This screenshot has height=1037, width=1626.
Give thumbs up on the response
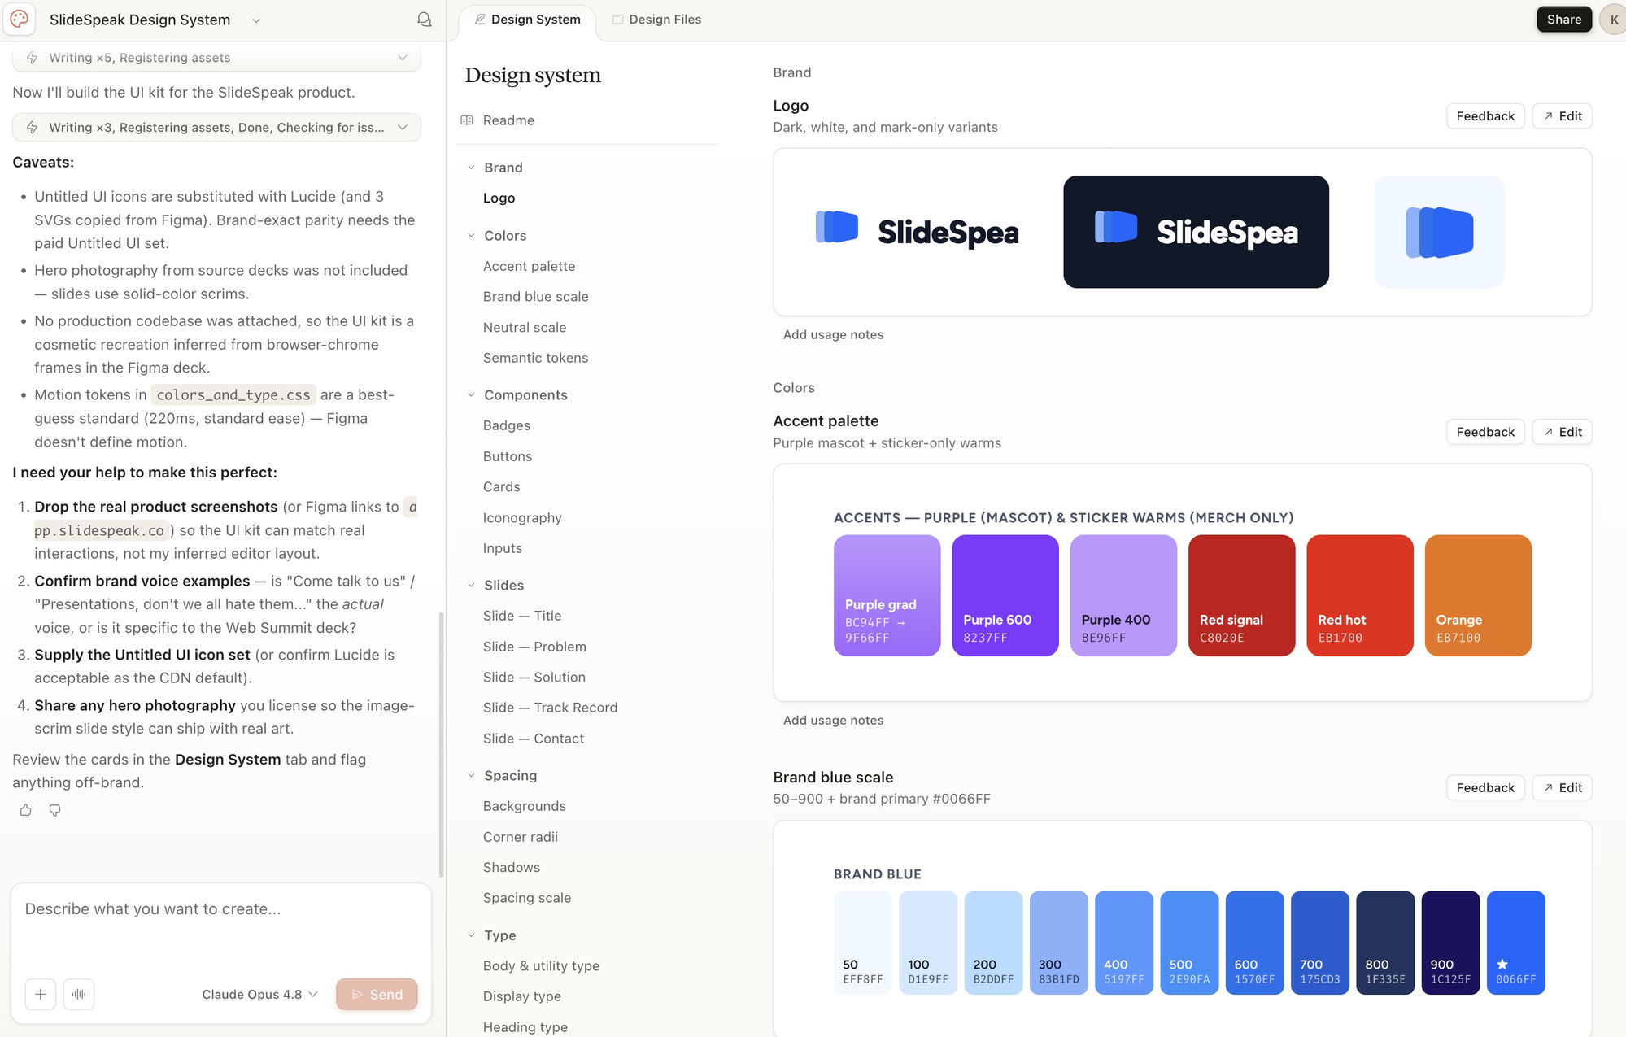(26, 810)
